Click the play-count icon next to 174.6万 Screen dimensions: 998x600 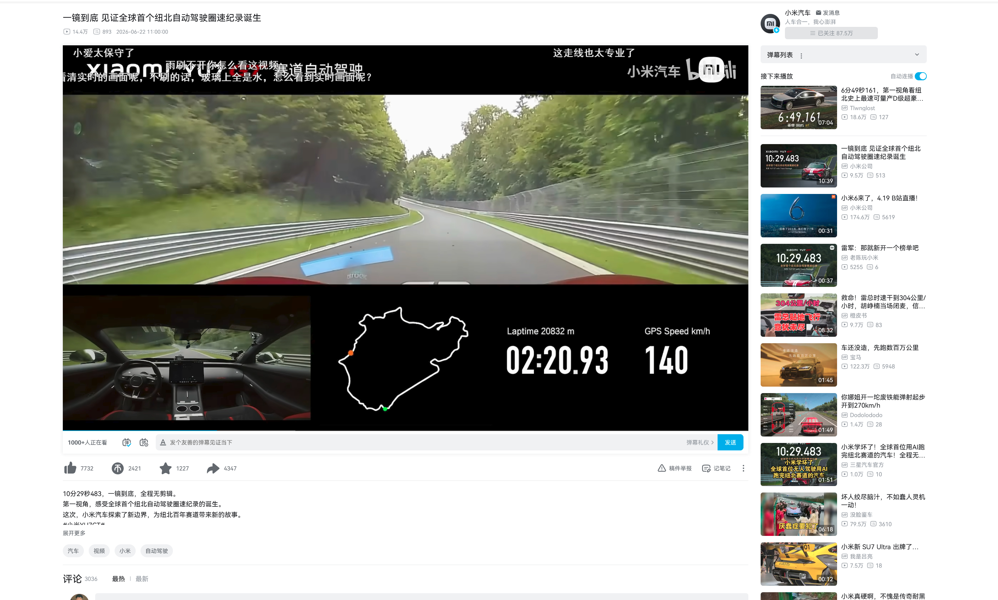tap(845, 217)
